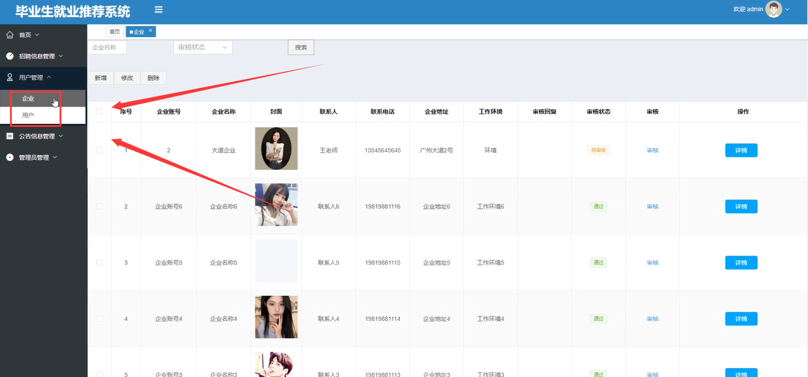Viewport: 808px width, 377px height.
Task: Toggle the sidebar collapse hamburger icon
Action: coord(159,10)
